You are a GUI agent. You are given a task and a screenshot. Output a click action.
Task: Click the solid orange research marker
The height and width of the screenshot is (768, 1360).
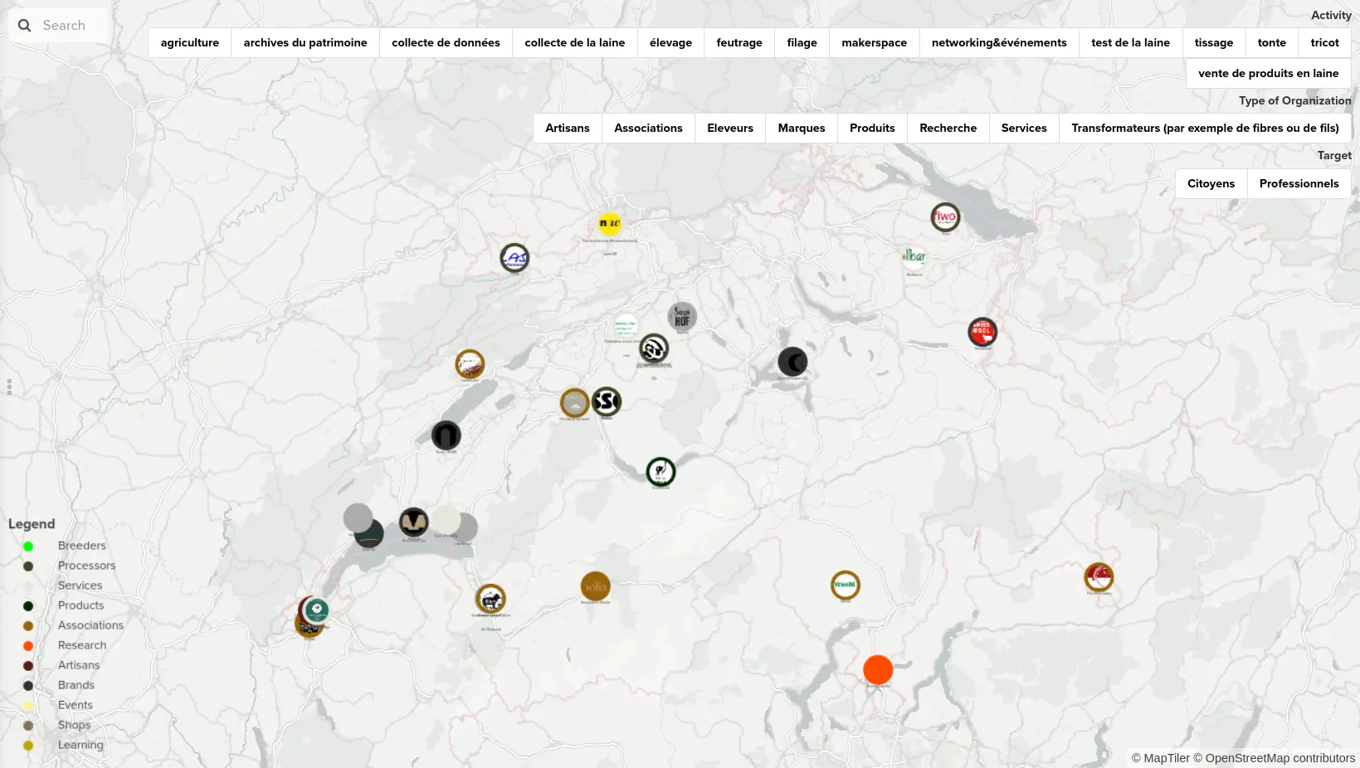[x=878, y=669]
